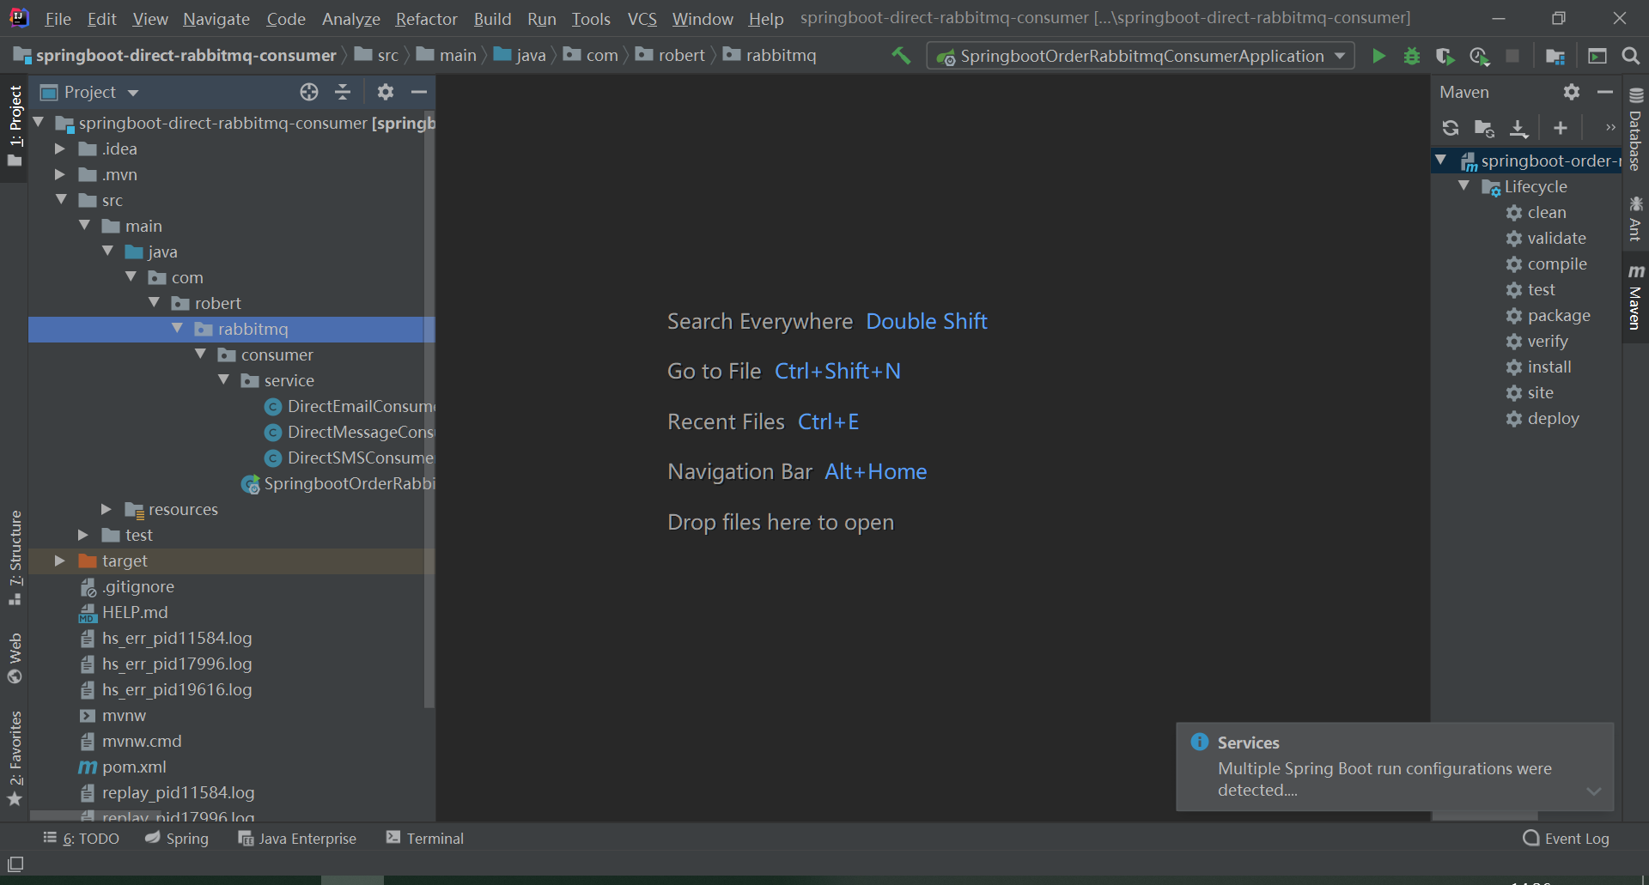1649x885 pixels.
Task: Expand the .mvn folder
Action: (x=60, y=174)
